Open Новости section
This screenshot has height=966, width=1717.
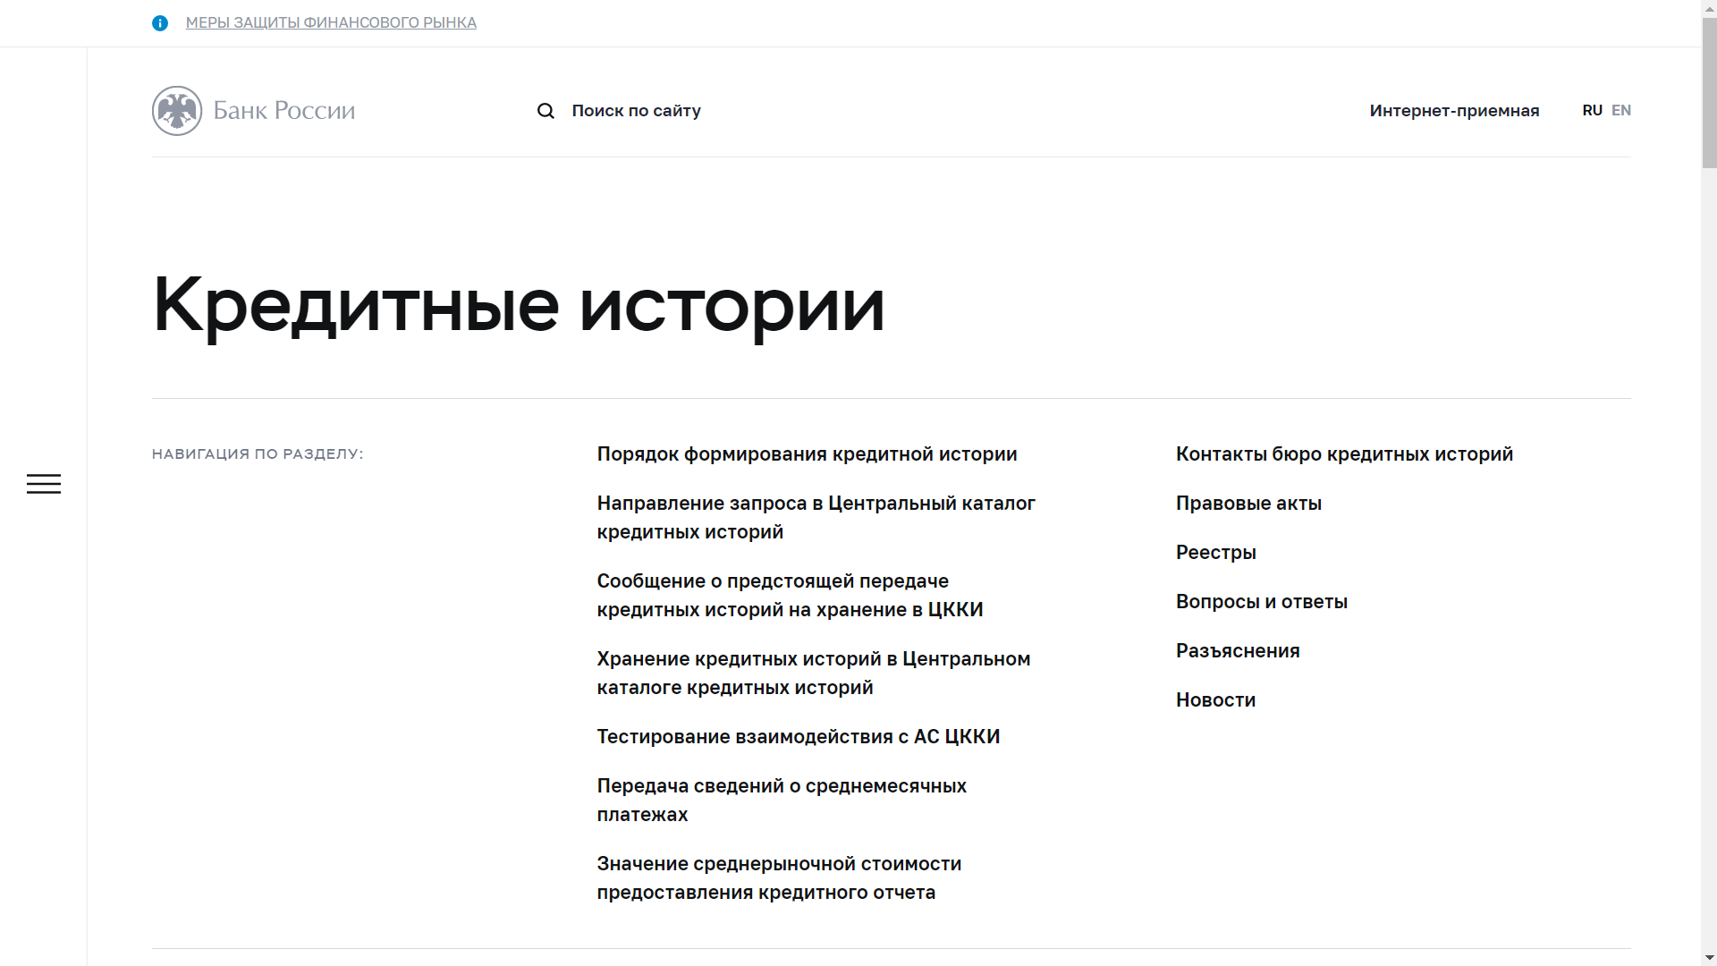tap(1215, 699)
